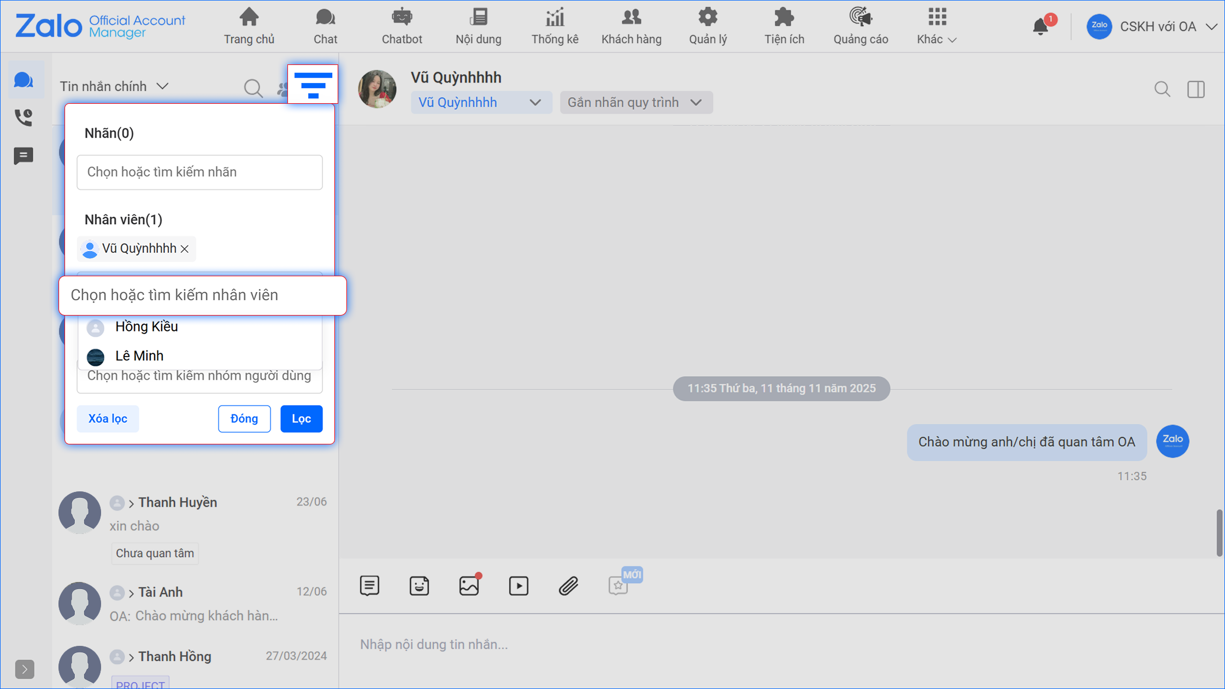Open the Thống kê menu
The width and height of the screenshot is (1225, 689).
click(555, 26)
